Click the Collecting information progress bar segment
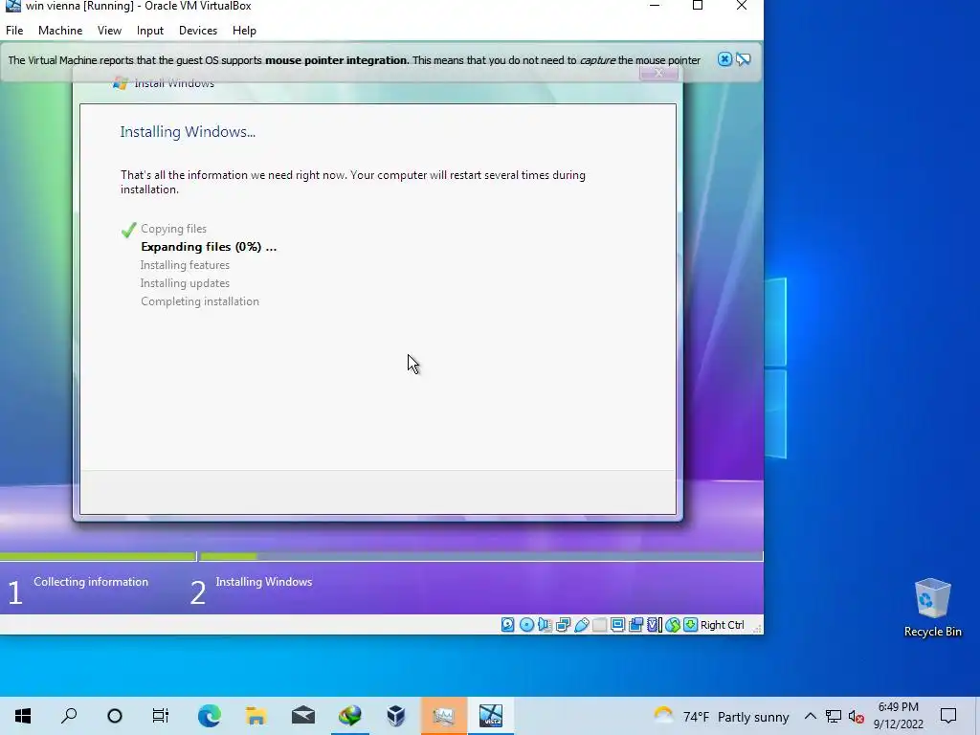This screenshot has width=980, height=735. [x=99, y=556]
